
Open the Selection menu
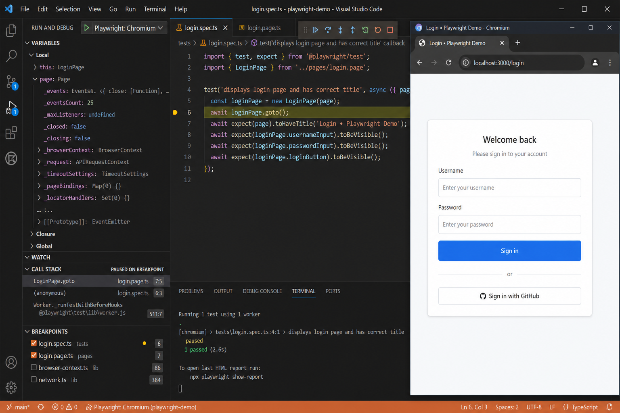tap(68, 9)
